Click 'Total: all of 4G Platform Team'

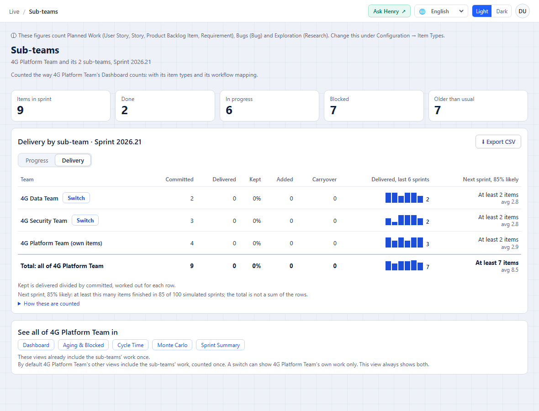click(x=62, y=266)
